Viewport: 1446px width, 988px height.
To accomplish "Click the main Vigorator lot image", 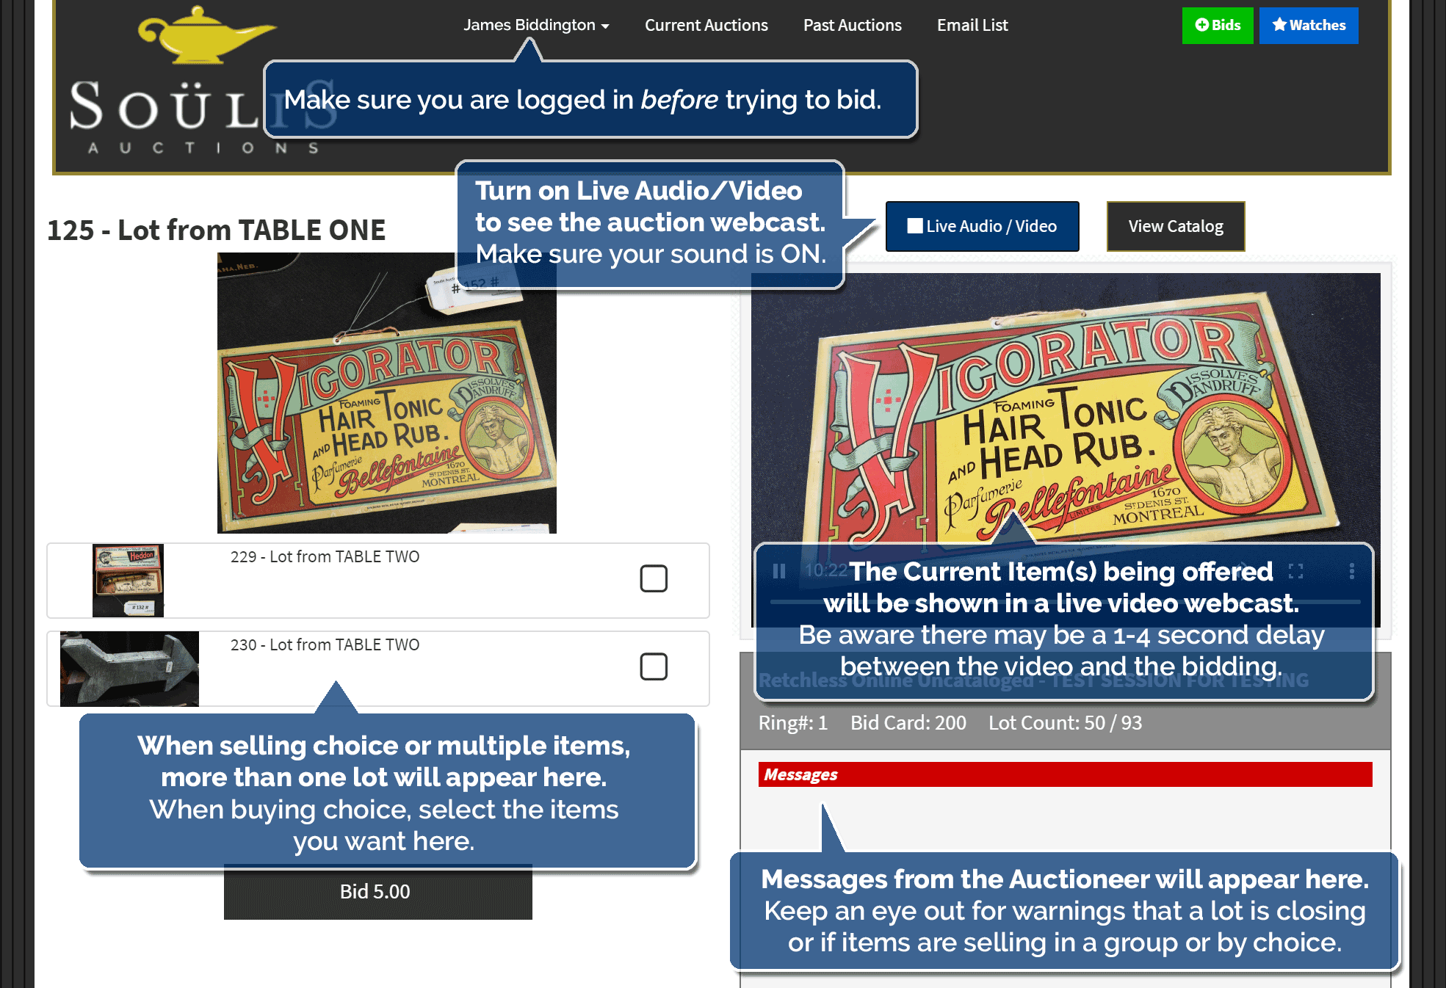I will [x=387, y=393].
